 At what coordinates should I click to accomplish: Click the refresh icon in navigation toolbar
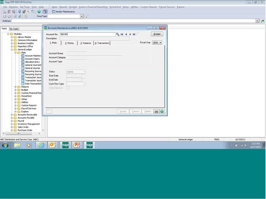click(19, 16)
